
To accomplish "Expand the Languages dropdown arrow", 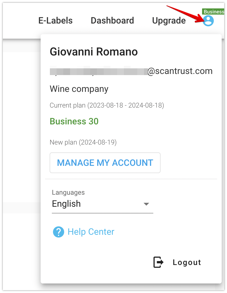I will [x=146, y=204].
